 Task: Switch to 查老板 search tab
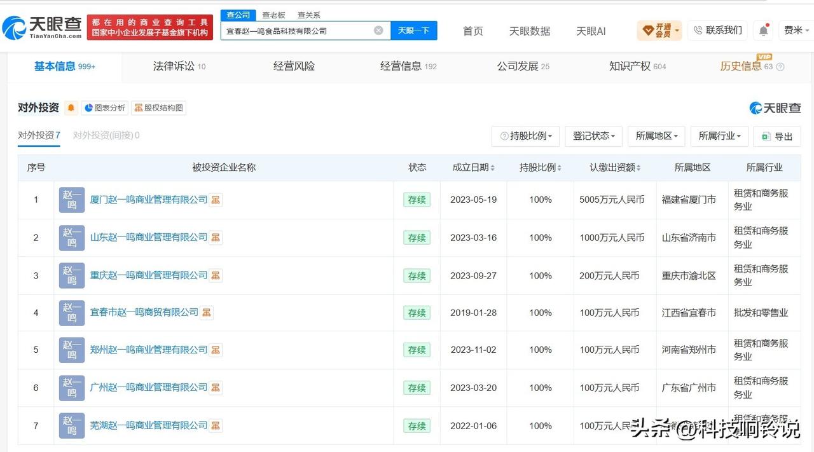pos(273,15)
